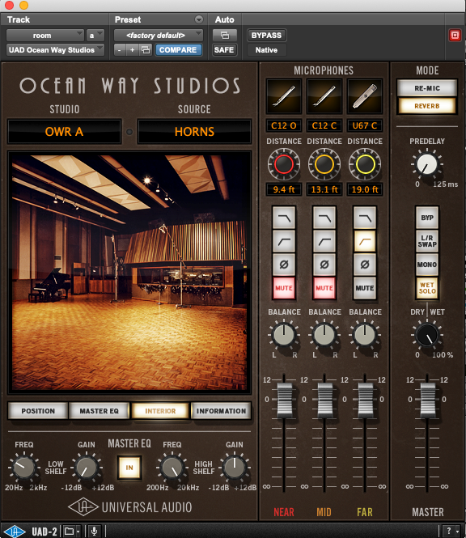Unmute the NEAR microphone channel

point(284,288)
